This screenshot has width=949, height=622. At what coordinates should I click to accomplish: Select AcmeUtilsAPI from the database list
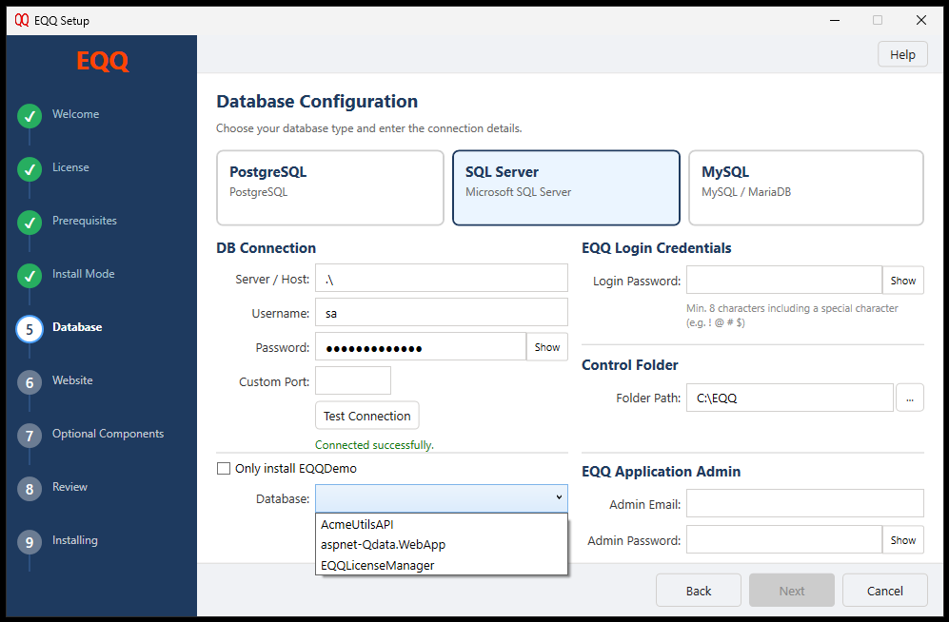(442, 524)
